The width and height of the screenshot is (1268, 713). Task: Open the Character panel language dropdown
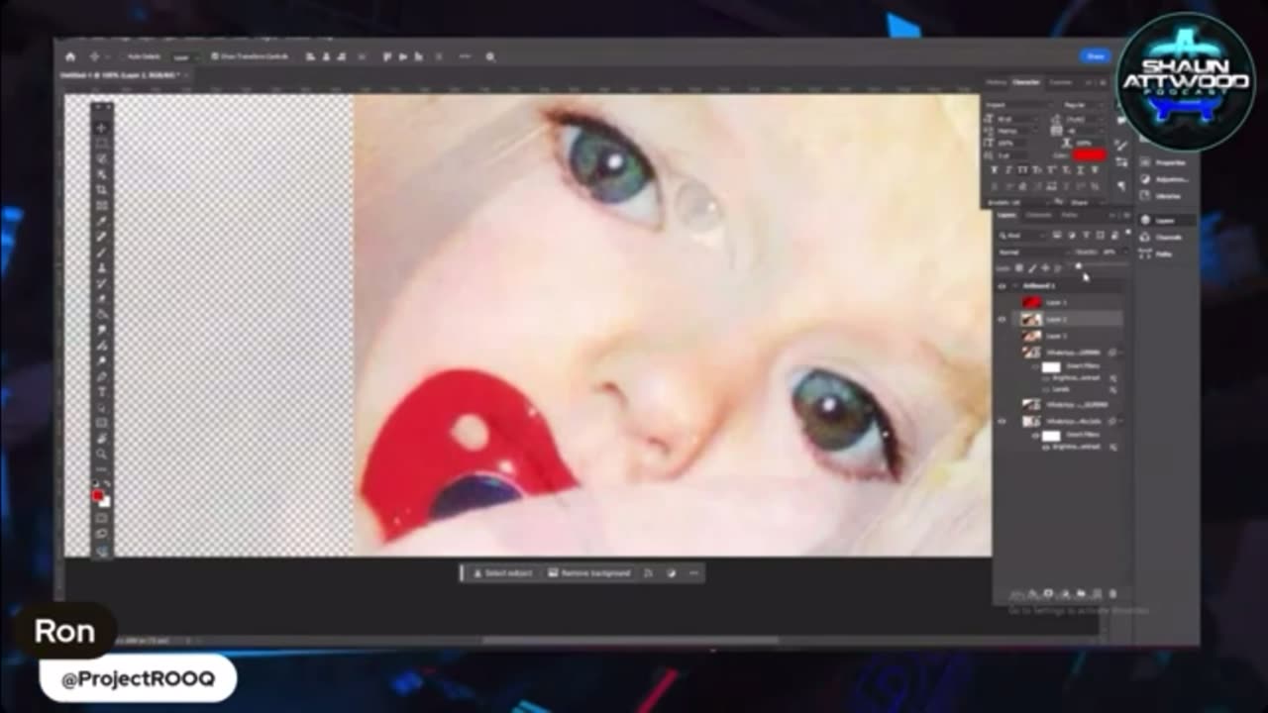(x=1018, y=202)
